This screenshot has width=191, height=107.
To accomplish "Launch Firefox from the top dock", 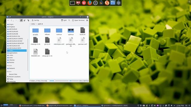I will pos(90,3).
